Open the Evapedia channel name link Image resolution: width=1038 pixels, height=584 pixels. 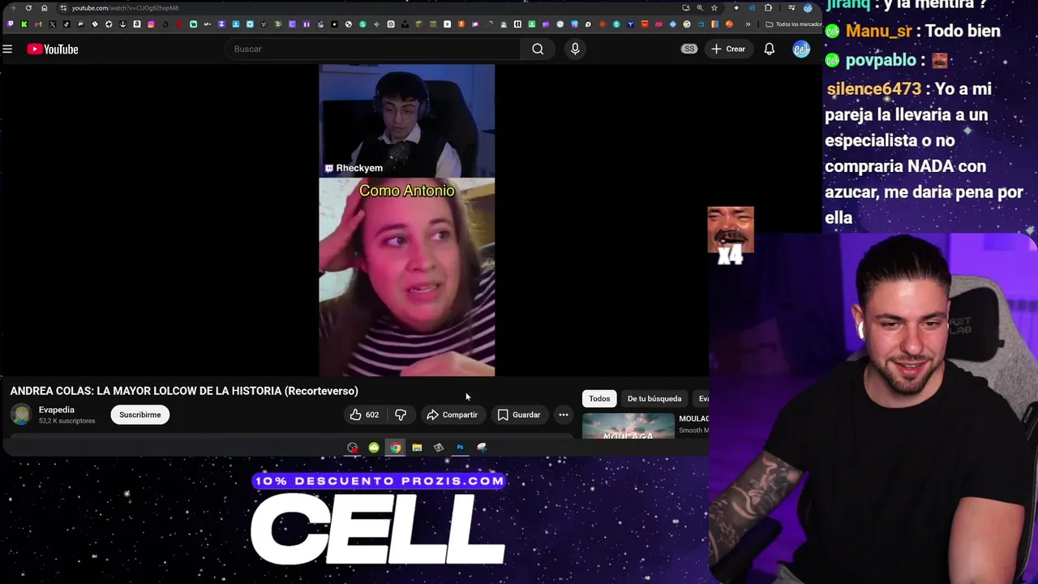57,410
